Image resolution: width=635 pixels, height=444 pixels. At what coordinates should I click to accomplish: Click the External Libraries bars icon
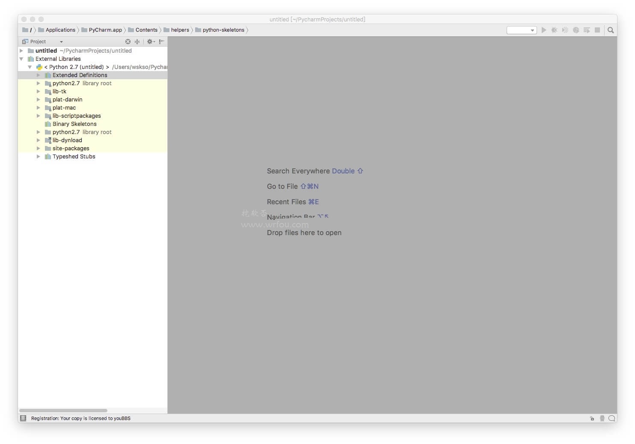click(x=31, y=59)
